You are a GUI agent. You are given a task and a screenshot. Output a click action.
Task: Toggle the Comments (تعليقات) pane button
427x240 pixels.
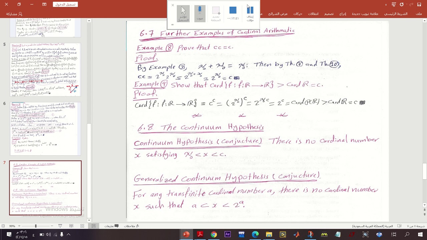pyautogui.click(x=111, y=226)
